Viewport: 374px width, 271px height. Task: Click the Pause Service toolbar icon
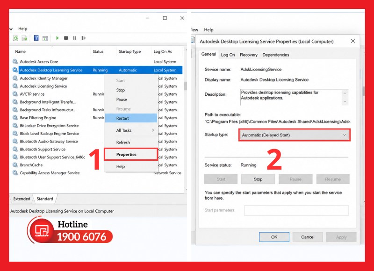75,38
